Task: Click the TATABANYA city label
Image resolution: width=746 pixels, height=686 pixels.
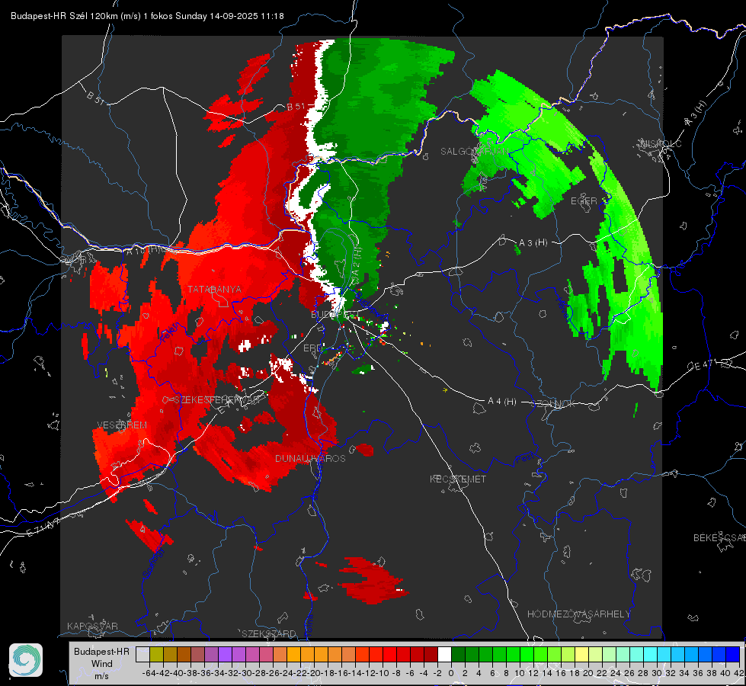Action: coord(214,289)
